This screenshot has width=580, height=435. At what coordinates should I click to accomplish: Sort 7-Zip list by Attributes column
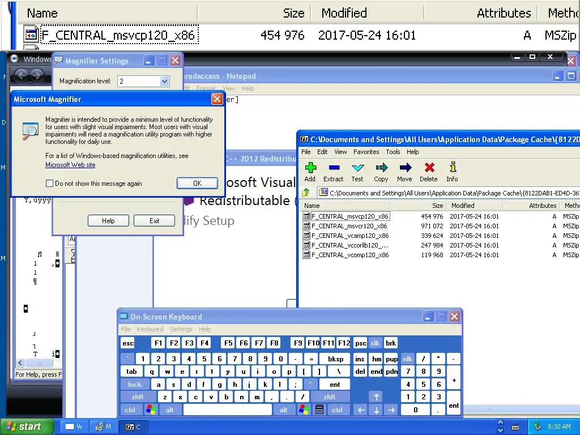pos(531,206)
